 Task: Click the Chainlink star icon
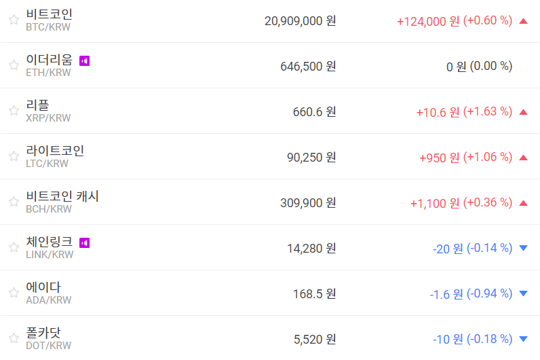click(14, 247)
